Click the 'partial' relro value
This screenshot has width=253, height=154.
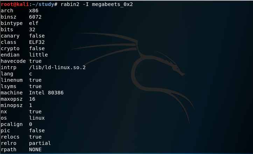coord(40,143)
